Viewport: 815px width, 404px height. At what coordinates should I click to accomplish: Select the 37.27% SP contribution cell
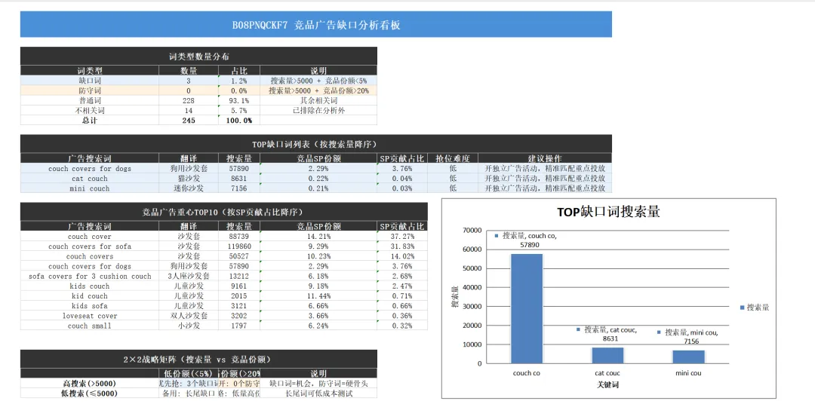(402, 236)
